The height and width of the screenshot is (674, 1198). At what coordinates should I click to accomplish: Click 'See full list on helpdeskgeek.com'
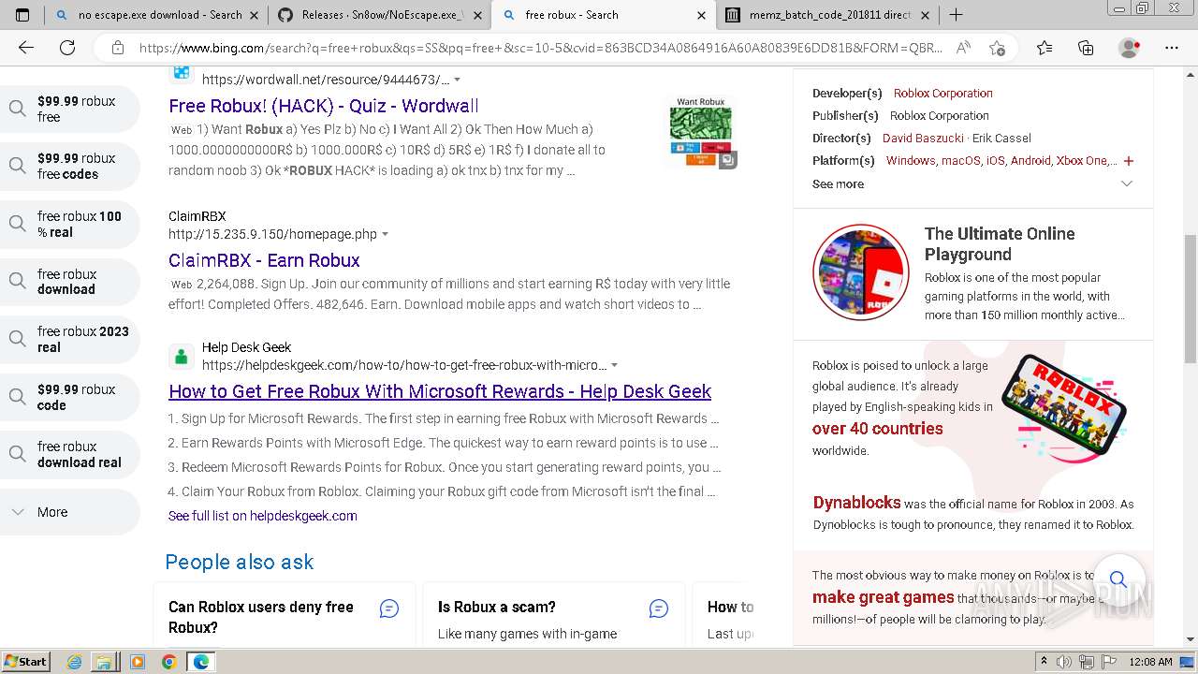click(x=262, y=516)
